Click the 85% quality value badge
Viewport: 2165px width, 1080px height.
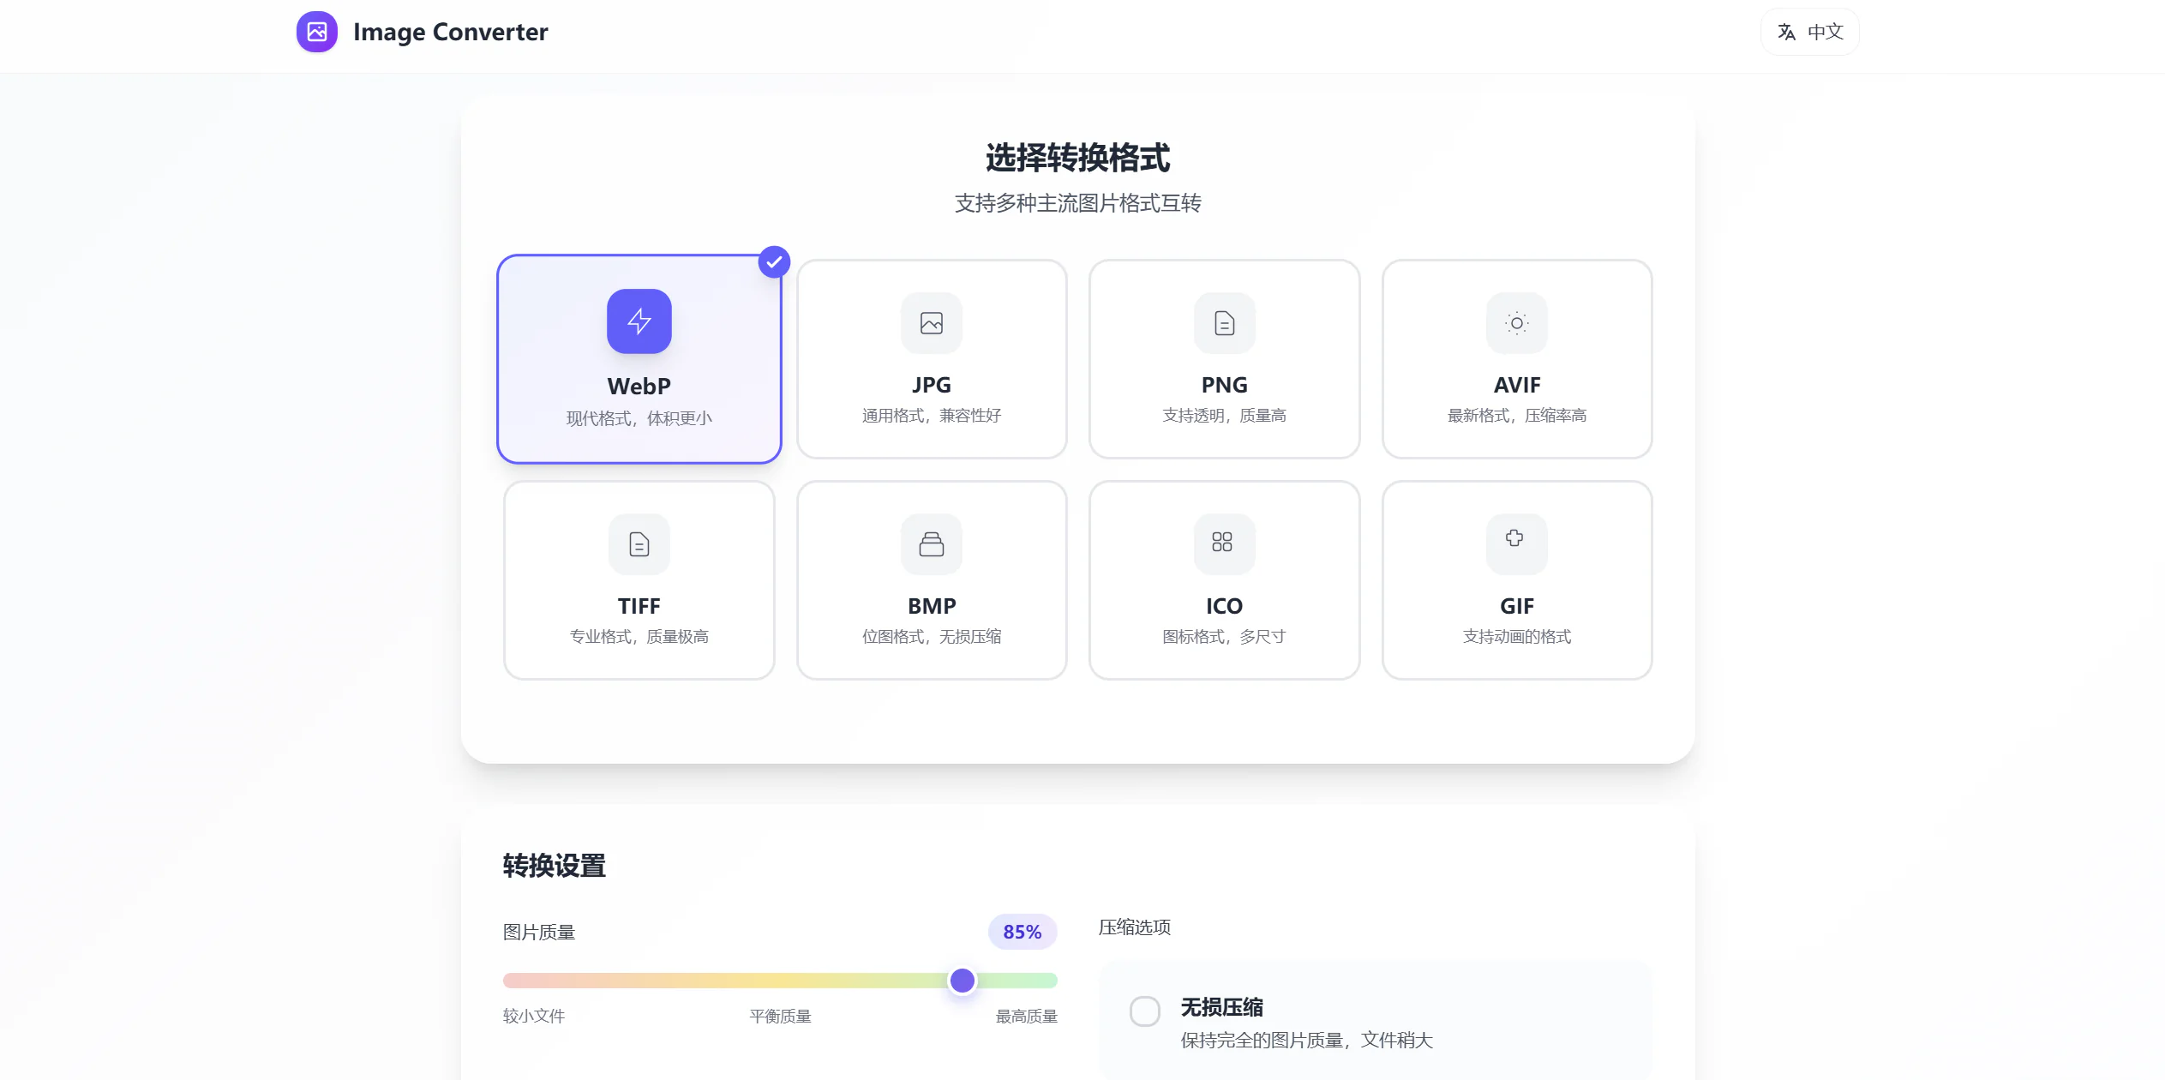1022,932
